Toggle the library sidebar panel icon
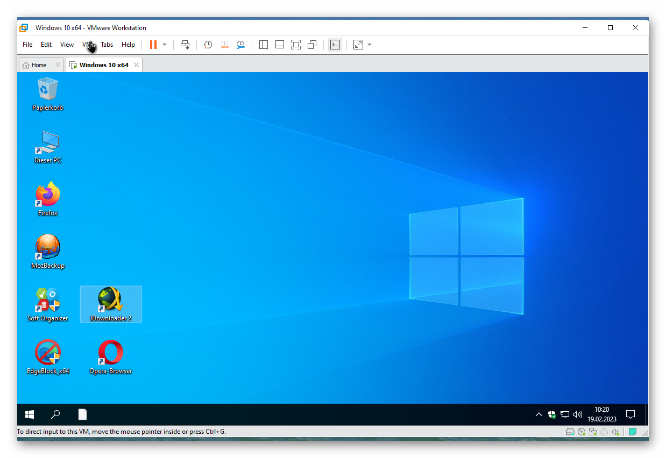This screenshot has width=666, height=458. click(264, 45)
